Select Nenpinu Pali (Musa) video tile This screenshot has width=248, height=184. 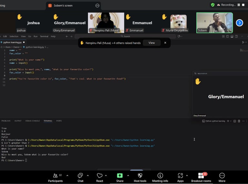(x=106, y=23)
